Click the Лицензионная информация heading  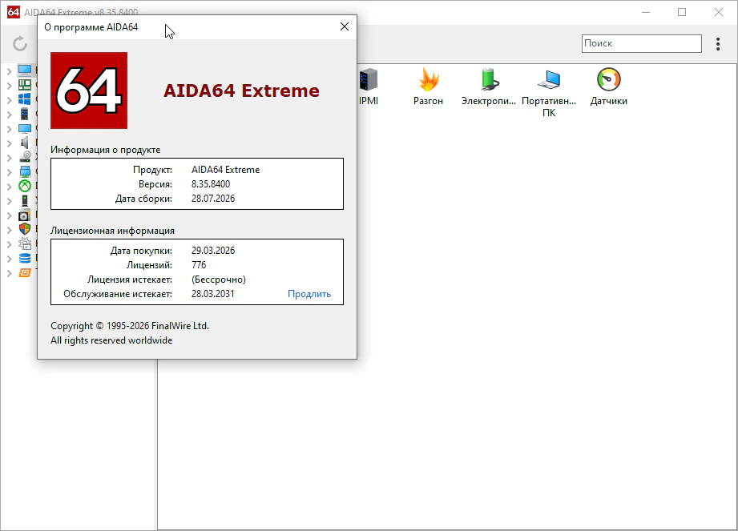[x=112, y=231]
